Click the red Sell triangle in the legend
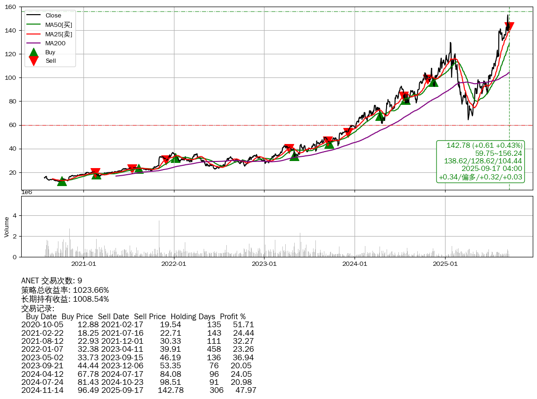This screenshot has height=399, width=537. tap(33, 61)
